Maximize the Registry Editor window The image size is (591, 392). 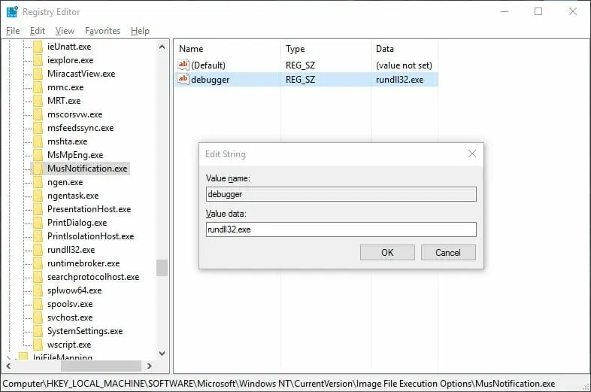click(x=538, y=12)
